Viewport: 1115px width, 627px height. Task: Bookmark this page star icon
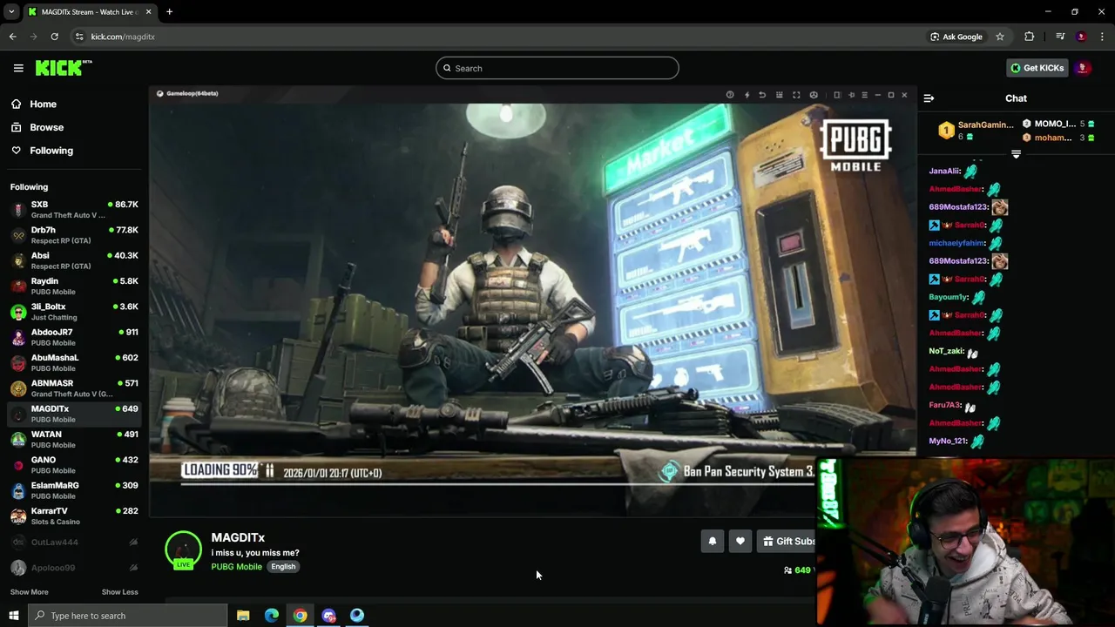click(x=1000, y=37)
